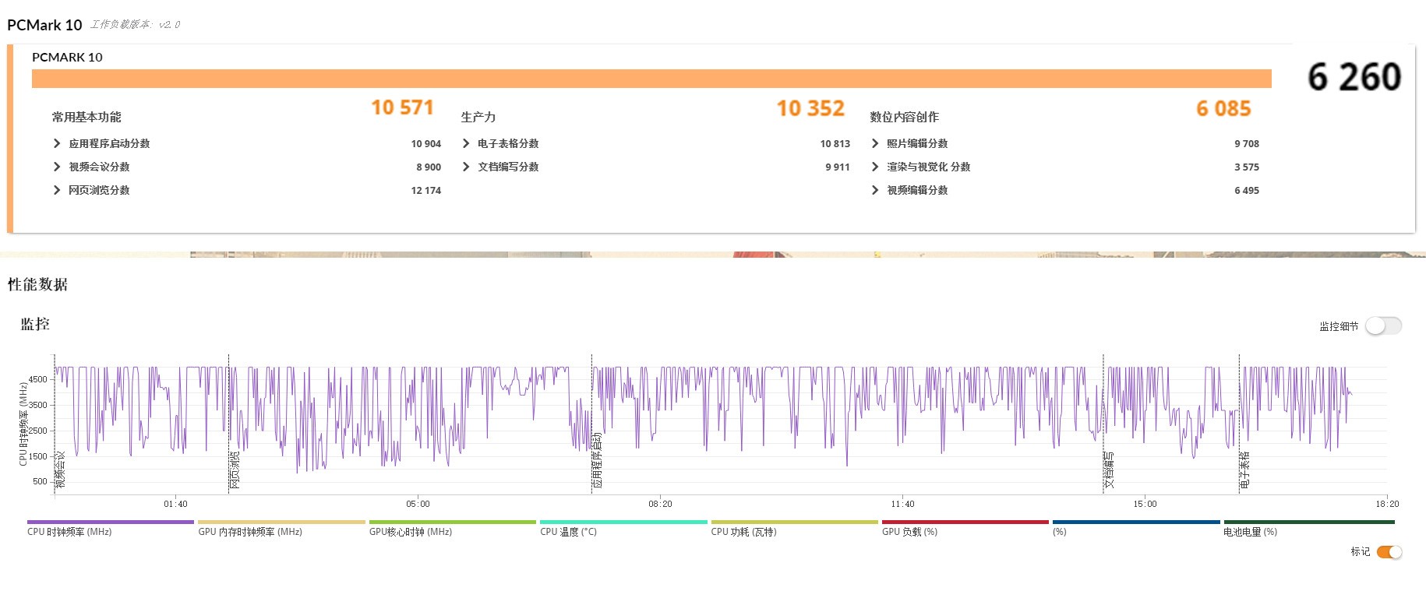1426x591 pixels.
Task: Select GPU核心时钟 (MHz) legend swatch
Action: point(453,522)
